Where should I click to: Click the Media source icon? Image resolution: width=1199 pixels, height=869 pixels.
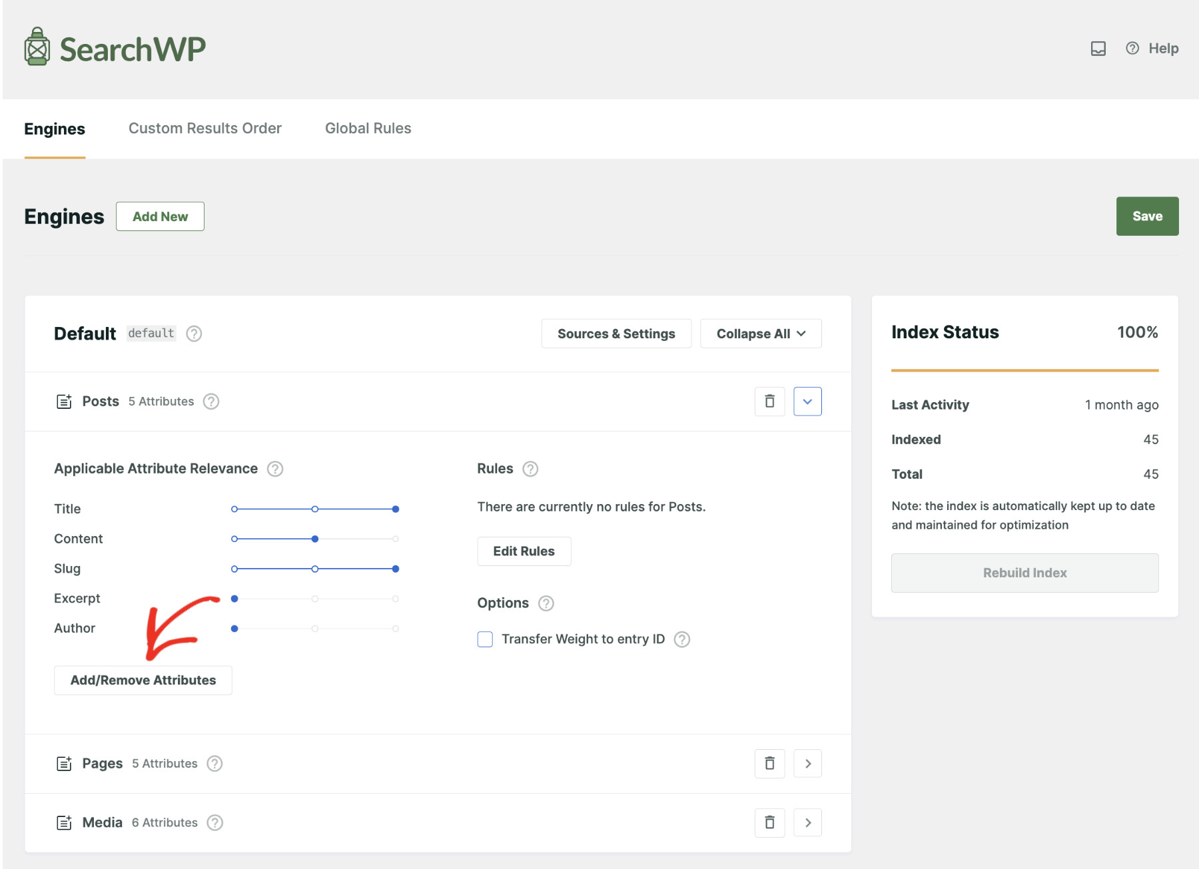coord(64,823)
